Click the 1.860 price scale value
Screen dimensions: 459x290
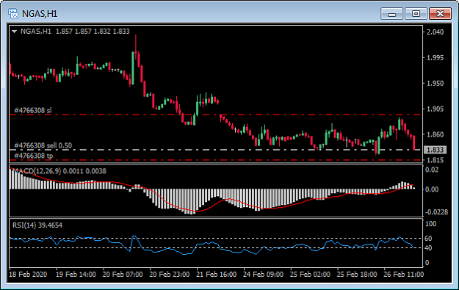[435, 134]
